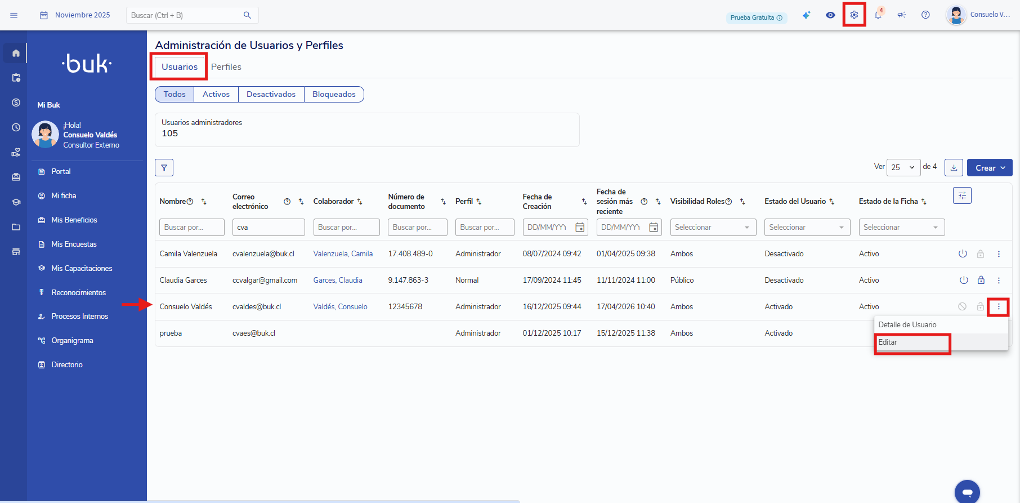1020x503 pixels.
Task: Filter by Desactivados users
Action: [x=271, y=95]
